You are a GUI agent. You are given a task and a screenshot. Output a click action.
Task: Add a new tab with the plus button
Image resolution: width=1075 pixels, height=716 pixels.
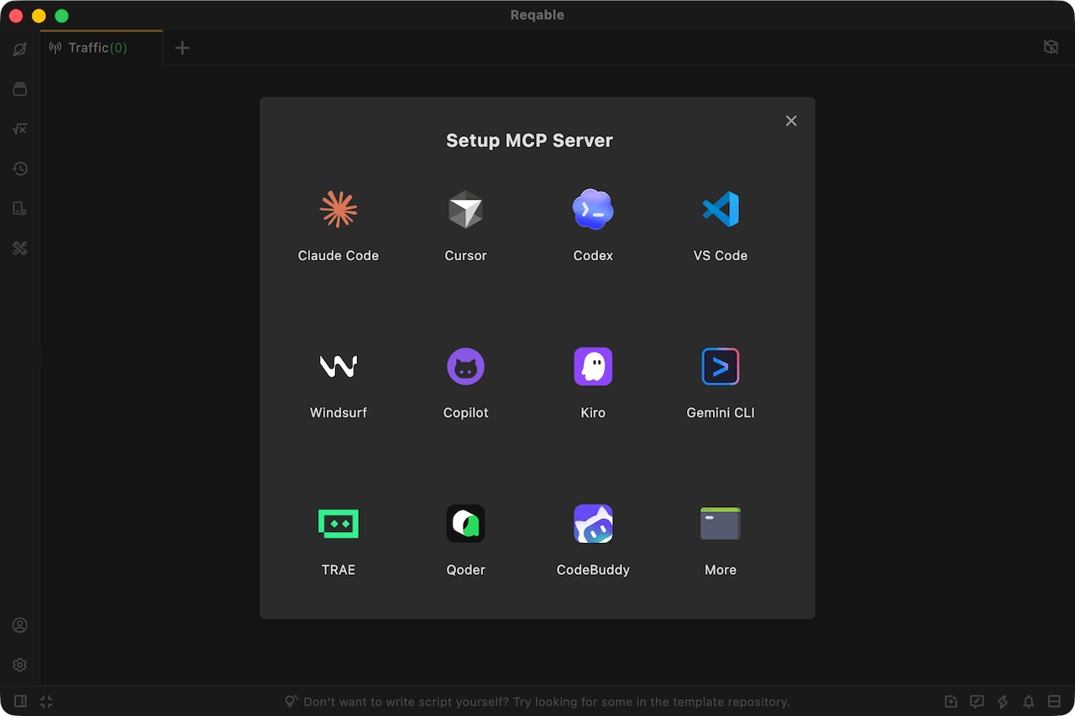[182, 48]
